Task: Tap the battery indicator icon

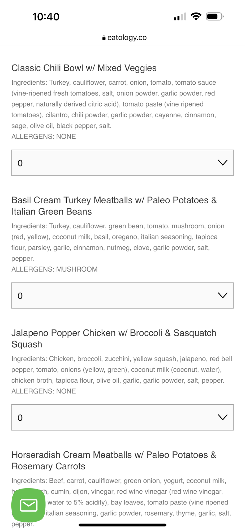Action: coord(215,16)
